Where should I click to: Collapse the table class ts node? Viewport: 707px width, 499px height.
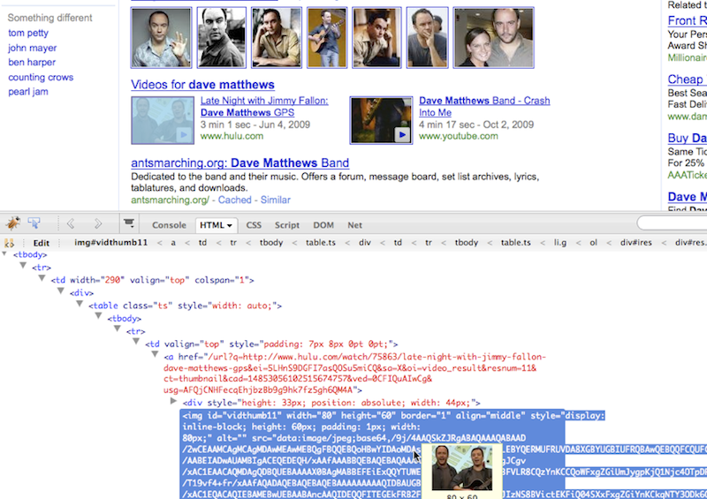[80, 304]
